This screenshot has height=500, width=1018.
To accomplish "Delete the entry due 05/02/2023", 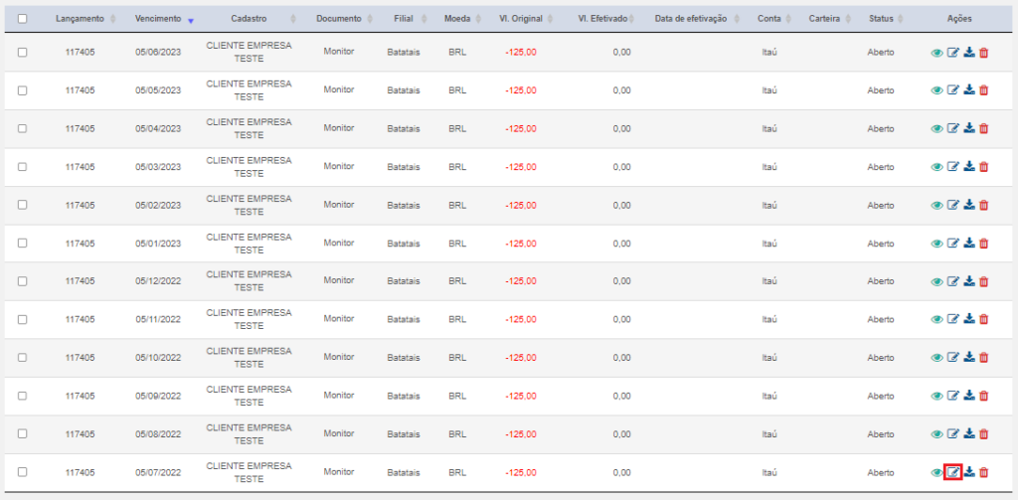I will pos(983,206).
